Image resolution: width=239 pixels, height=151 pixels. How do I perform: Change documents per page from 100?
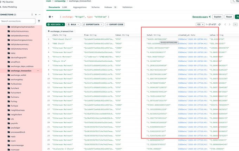[x=200, y=25]
